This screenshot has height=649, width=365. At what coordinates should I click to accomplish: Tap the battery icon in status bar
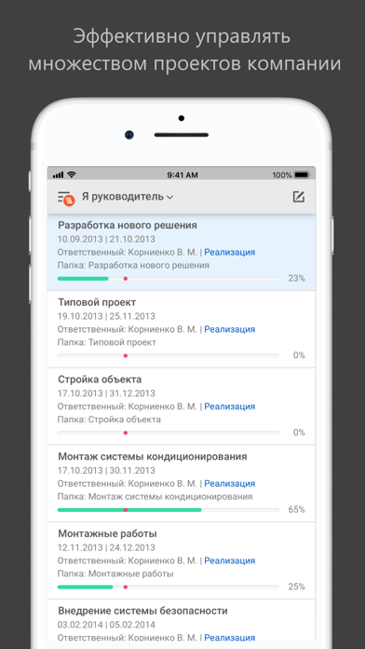(302, 174)
